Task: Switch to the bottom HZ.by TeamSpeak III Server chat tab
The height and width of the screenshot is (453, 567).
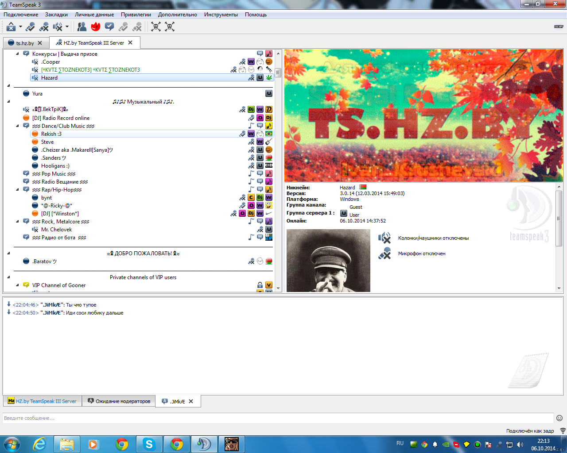Action: pyautogui.click(x=43, y=401)
